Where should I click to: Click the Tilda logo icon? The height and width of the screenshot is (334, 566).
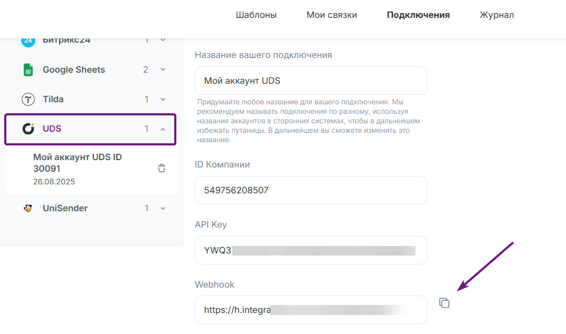point(28,99)
